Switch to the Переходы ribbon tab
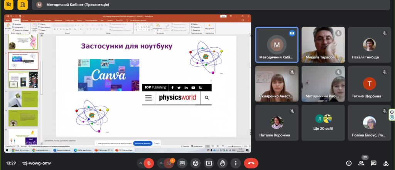Image resolution: width=395 pixels, height=170 pixels. (x=47, y=20)
